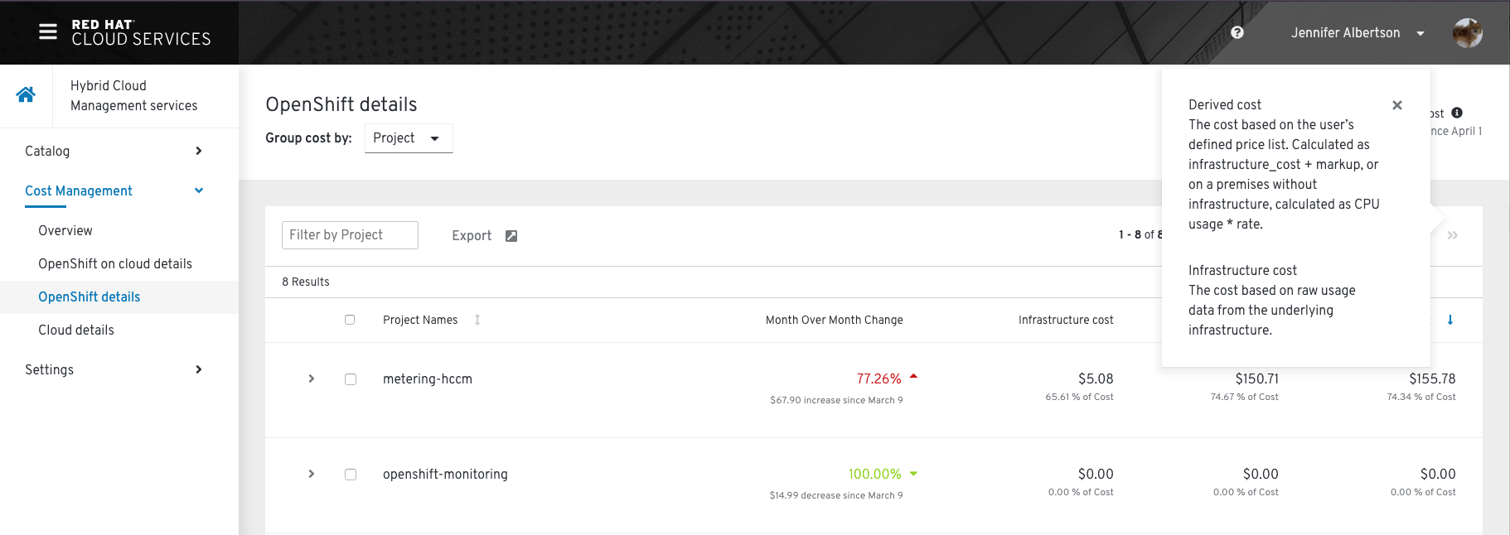Click the $155.78 total cost value
The width and height of the screenshot is (1510, 535).
[x=1432, y=378]
